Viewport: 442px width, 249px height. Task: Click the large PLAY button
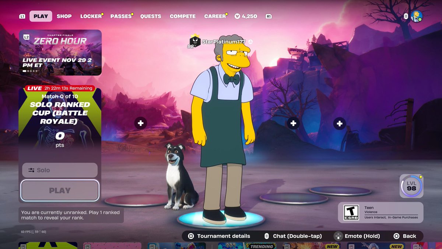point(60,190)
